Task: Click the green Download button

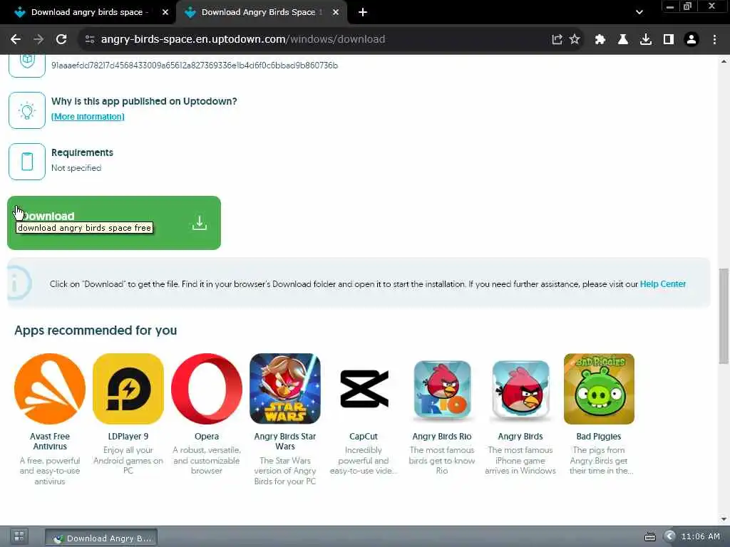Action: click(x=114, y=223)
